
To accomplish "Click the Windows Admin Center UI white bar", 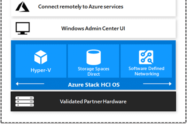I will pos(93,29).
